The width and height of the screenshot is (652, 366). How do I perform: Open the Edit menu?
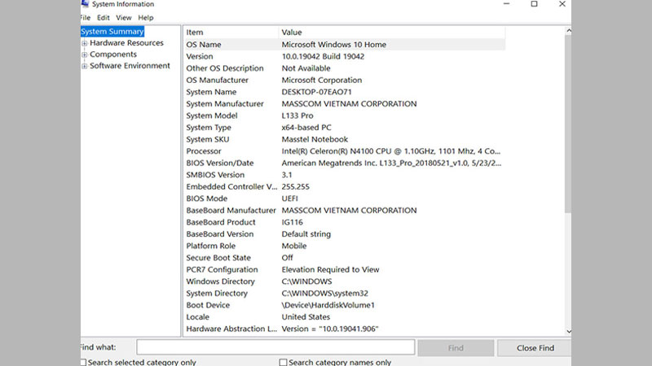(104, 17)
